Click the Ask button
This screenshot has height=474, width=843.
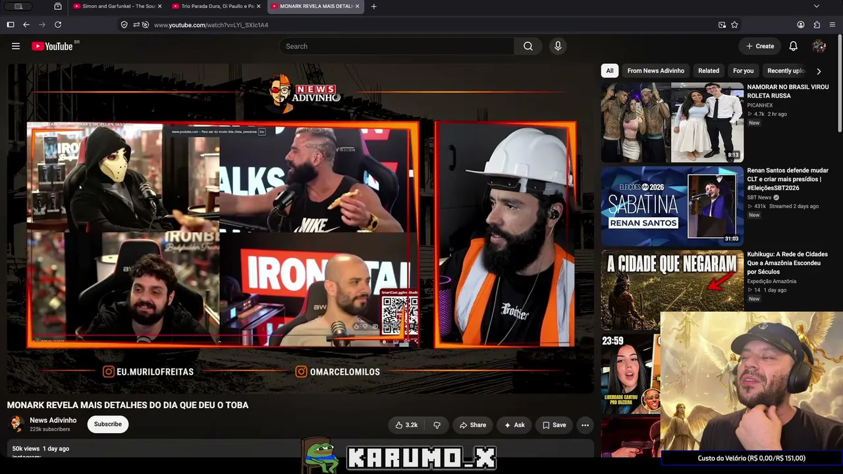click(514, 425)
